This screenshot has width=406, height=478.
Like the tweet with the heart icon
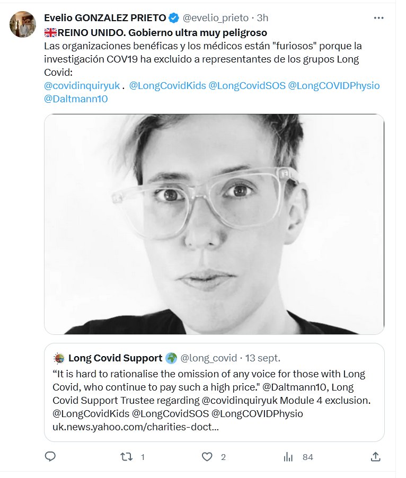[208, 456]
